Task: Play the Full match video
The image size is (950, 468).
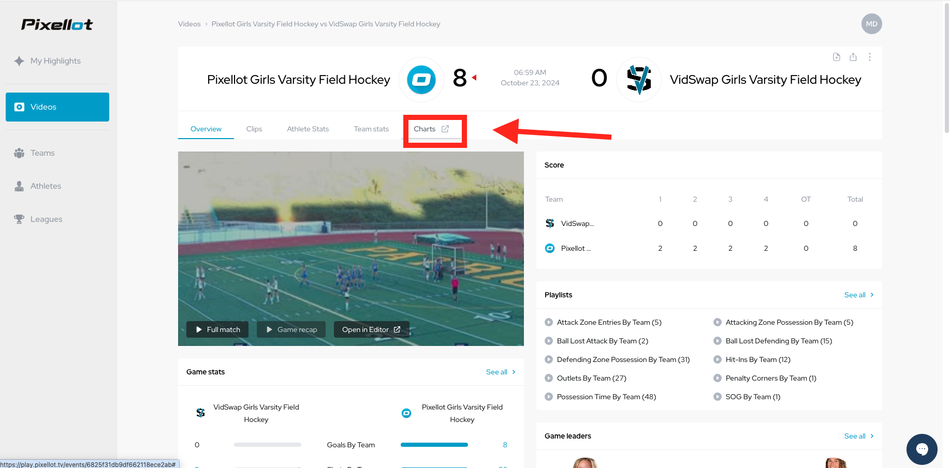Action: [217, 329]
